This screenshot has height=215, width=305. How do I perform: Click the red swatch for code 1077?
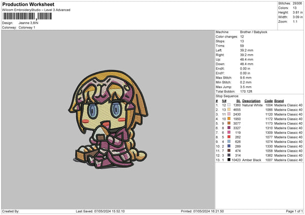click(x=229, y=137)
